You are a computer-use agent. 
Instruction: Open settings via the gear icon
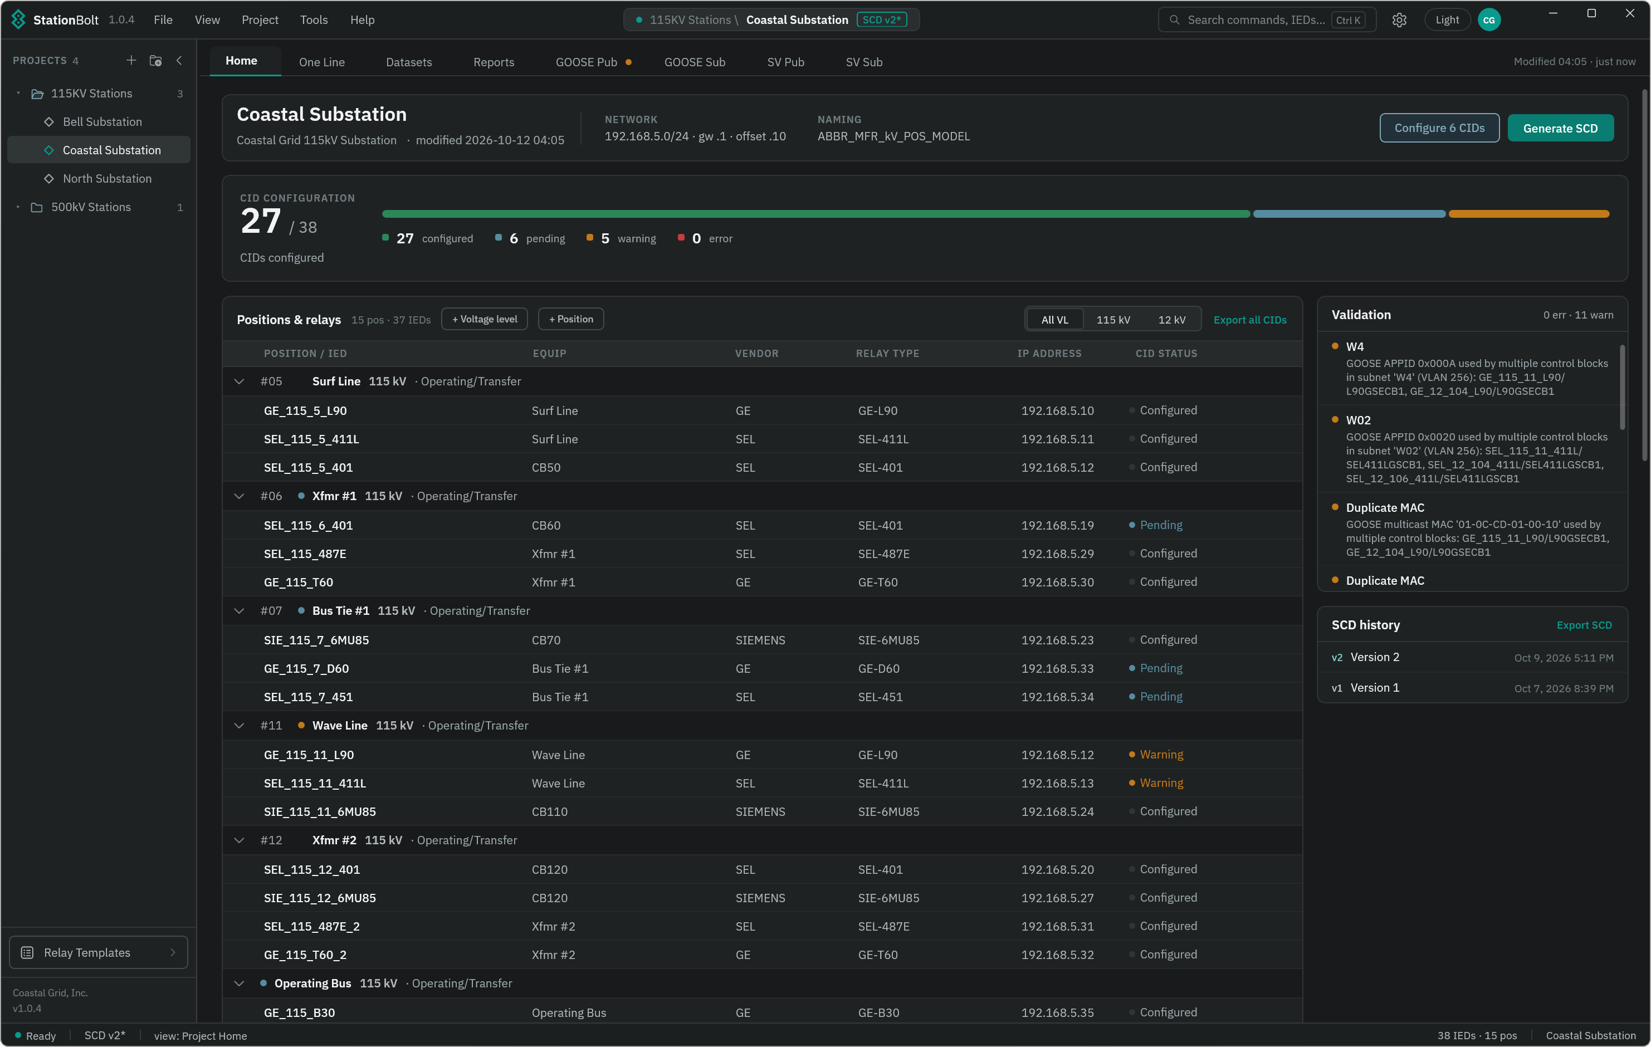pyautogui.click(x=1399, y=20)
